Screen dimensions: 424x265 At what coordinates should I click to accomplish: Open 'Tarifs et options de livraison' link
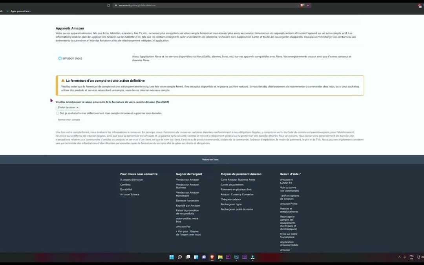(290, 197)
